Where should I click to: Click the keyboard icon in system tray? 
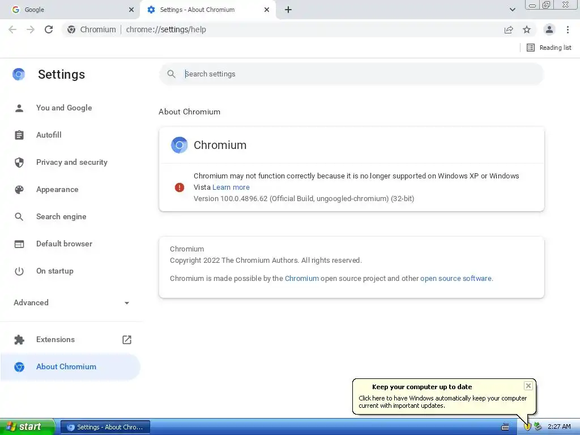click(505, 427)
